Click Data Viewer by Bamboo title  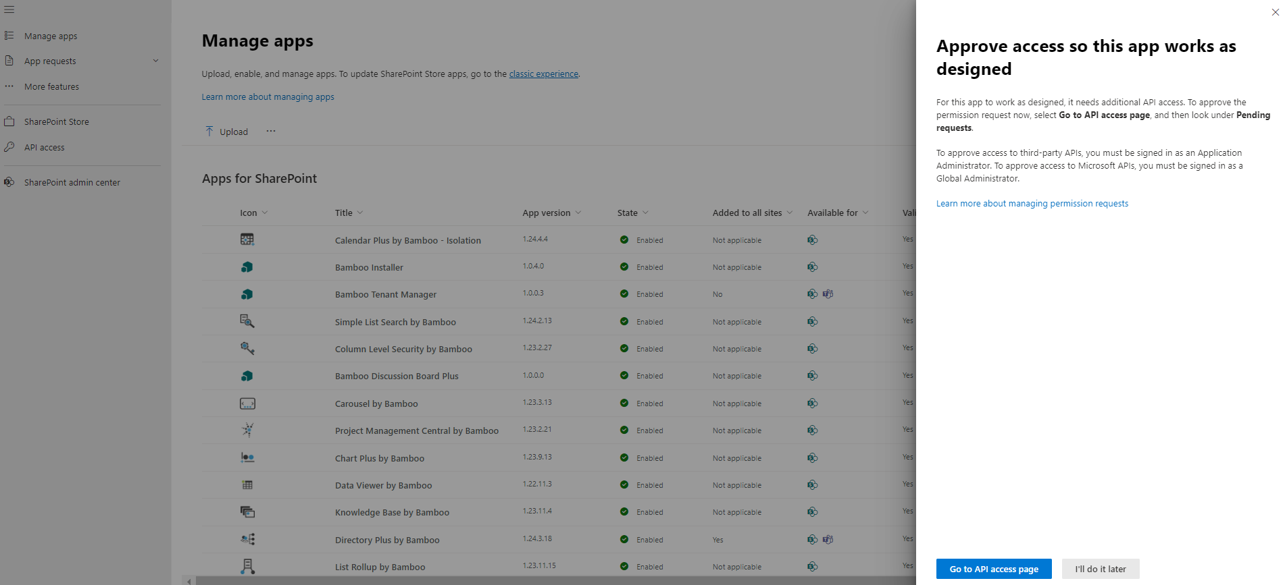383,485
